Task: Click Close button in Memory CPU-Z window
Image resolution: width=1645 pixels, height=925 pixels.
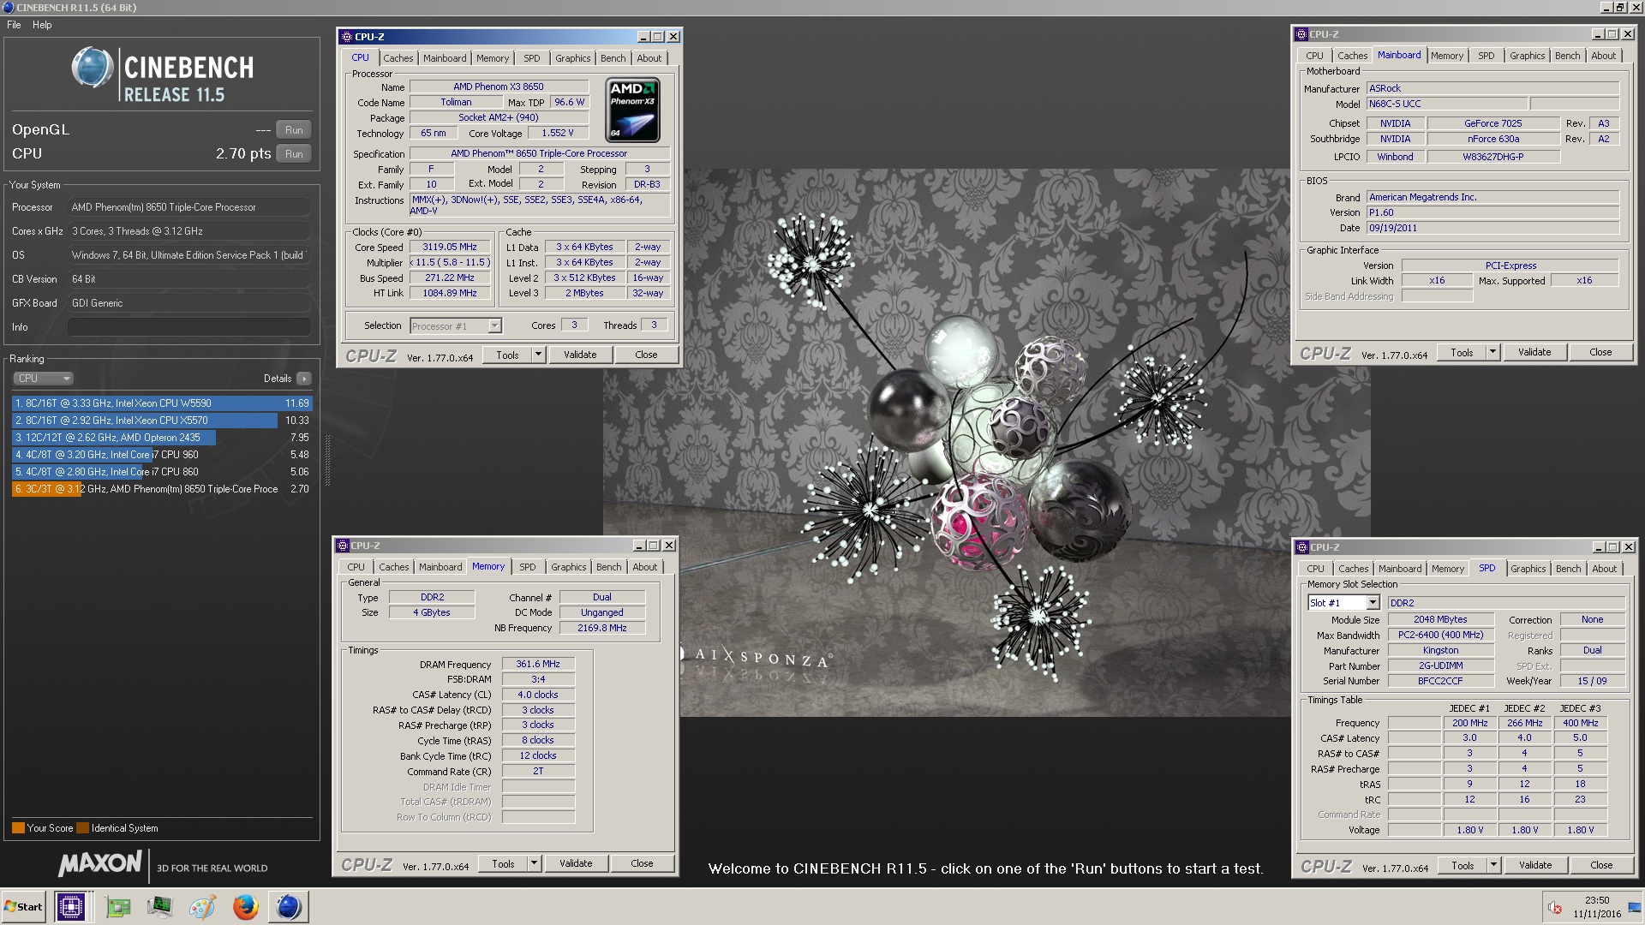Action: pyautogui.click(x=642, y=863)
